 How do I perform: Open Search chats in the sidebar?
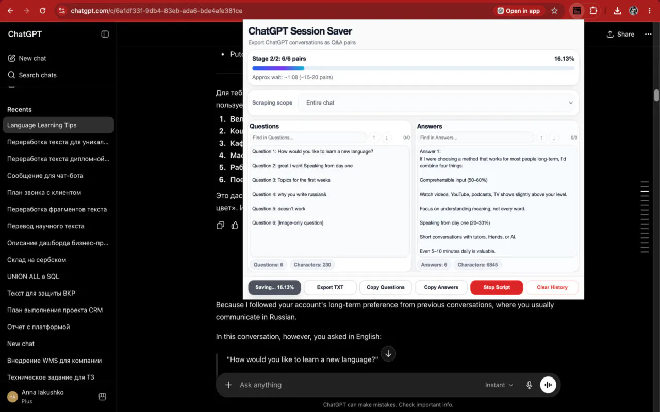58,75
